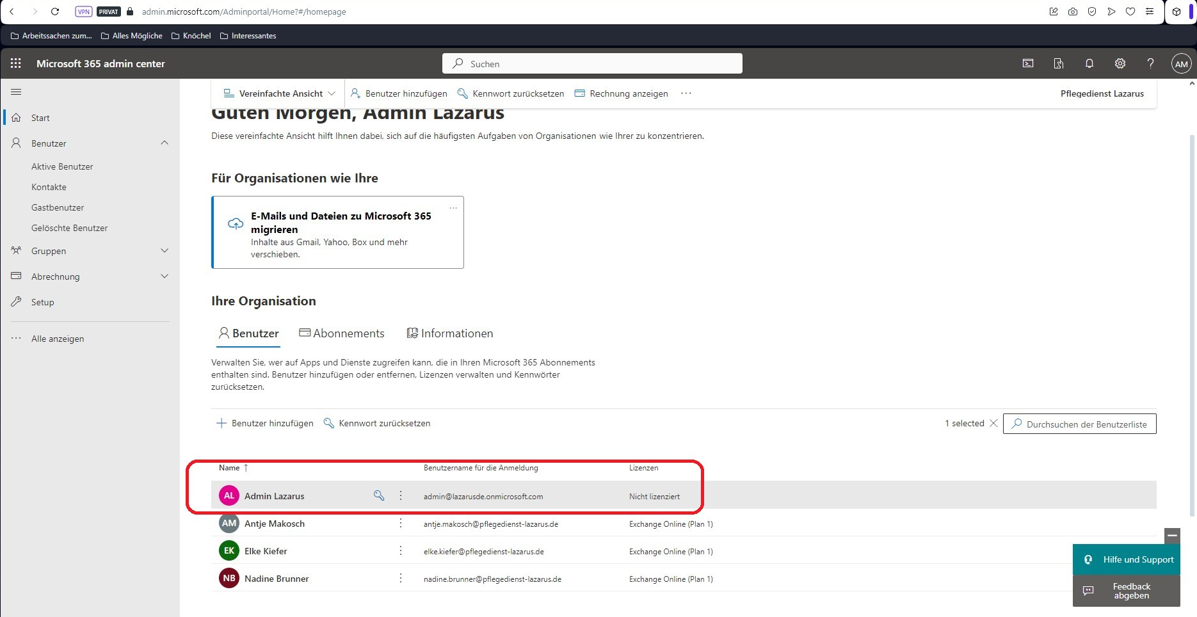Open the app launcher waffle icon
The image size is (1197, 617).
pyautogui.click(x=16, y=63)
